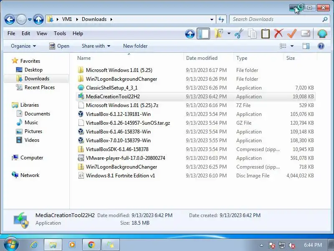Click the orange checkmark Properties icon

292,33
